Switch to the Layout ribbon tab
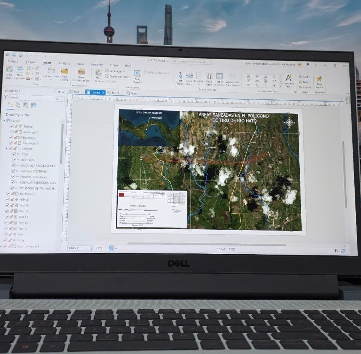The width and height of the screenshot is (361, 354). pos(31,62)
